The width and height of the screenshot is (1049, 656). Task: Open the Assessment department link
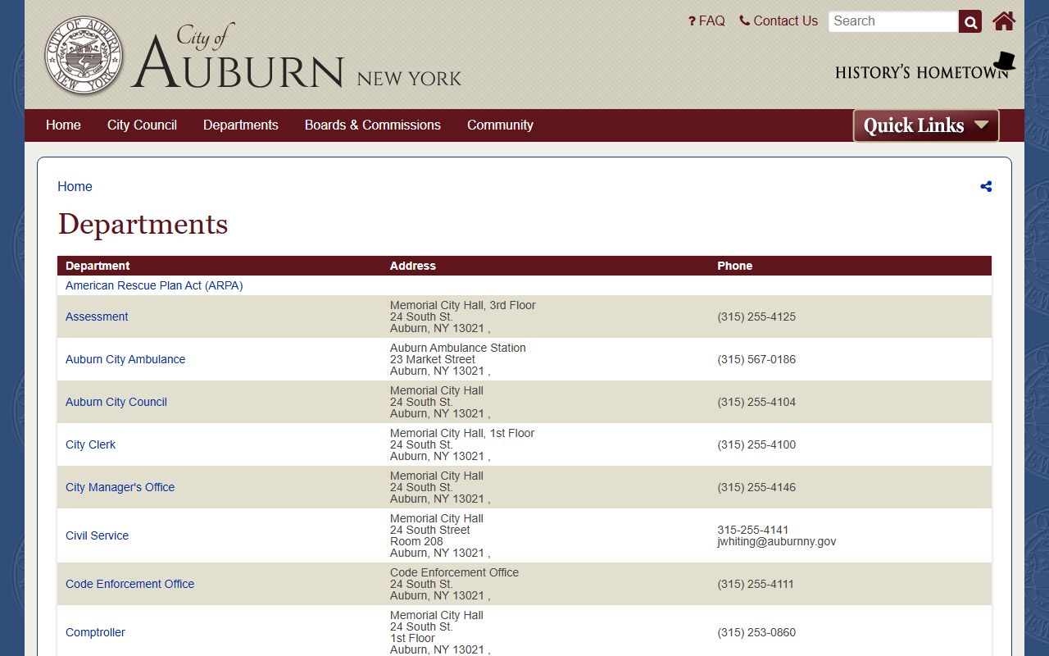pos(97,317)
